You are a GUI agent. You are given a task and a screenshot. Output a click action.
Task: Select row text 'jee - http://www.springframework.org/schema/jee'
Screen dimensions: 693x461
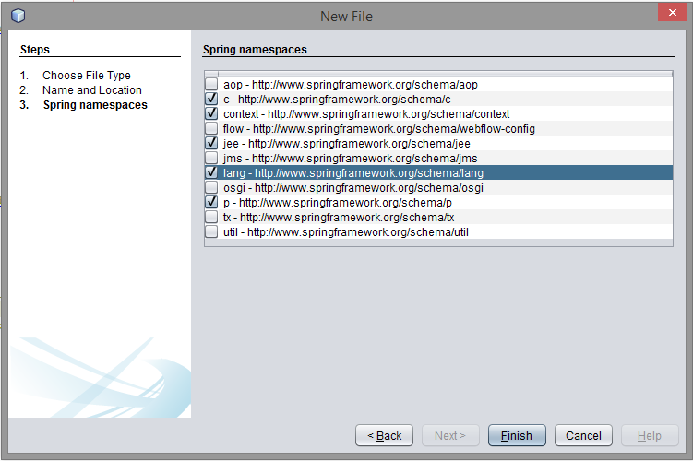click(x=347, y=144)
